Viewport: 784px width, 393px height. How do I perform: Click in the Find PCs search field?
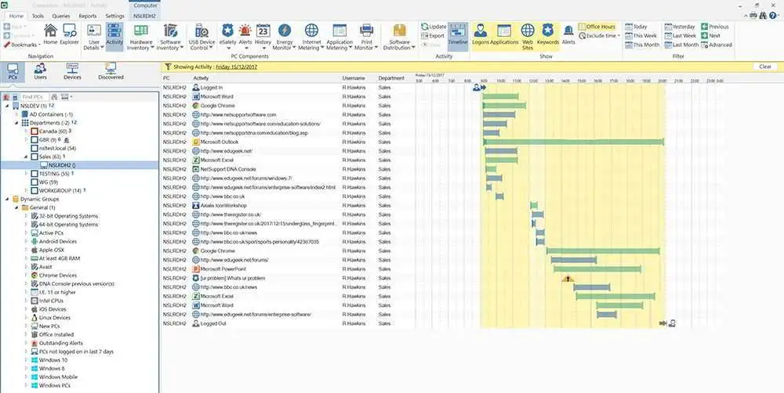click(x=35, y=97)
